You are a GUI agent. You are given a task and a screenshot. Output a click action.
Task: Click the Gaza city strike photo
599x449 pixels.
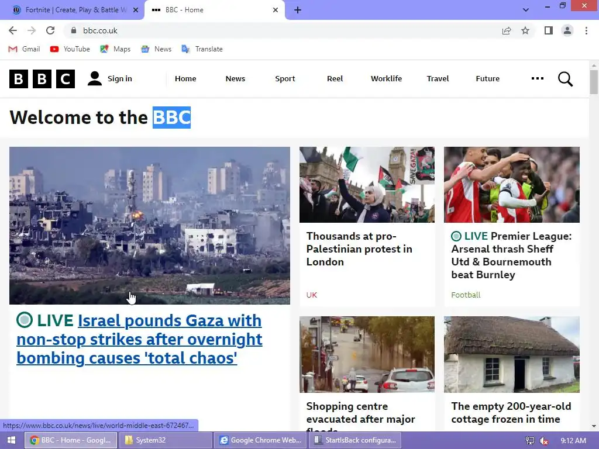tap(150, 226)
